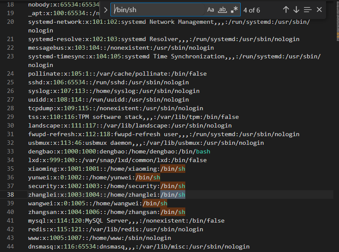This screenshot has height=252, width=339.
Task: Click the tcpdump user entry line
Action: [116, 108]
